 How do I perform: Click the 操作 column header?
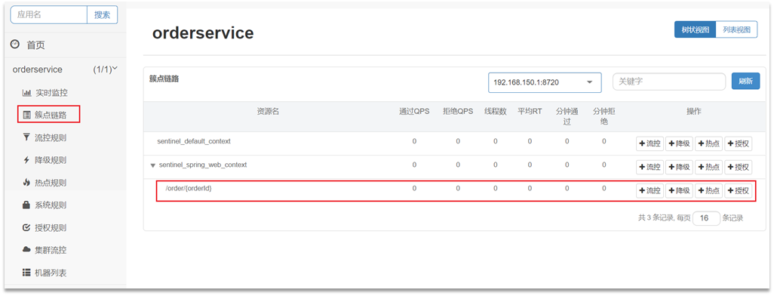click(694, 112)
